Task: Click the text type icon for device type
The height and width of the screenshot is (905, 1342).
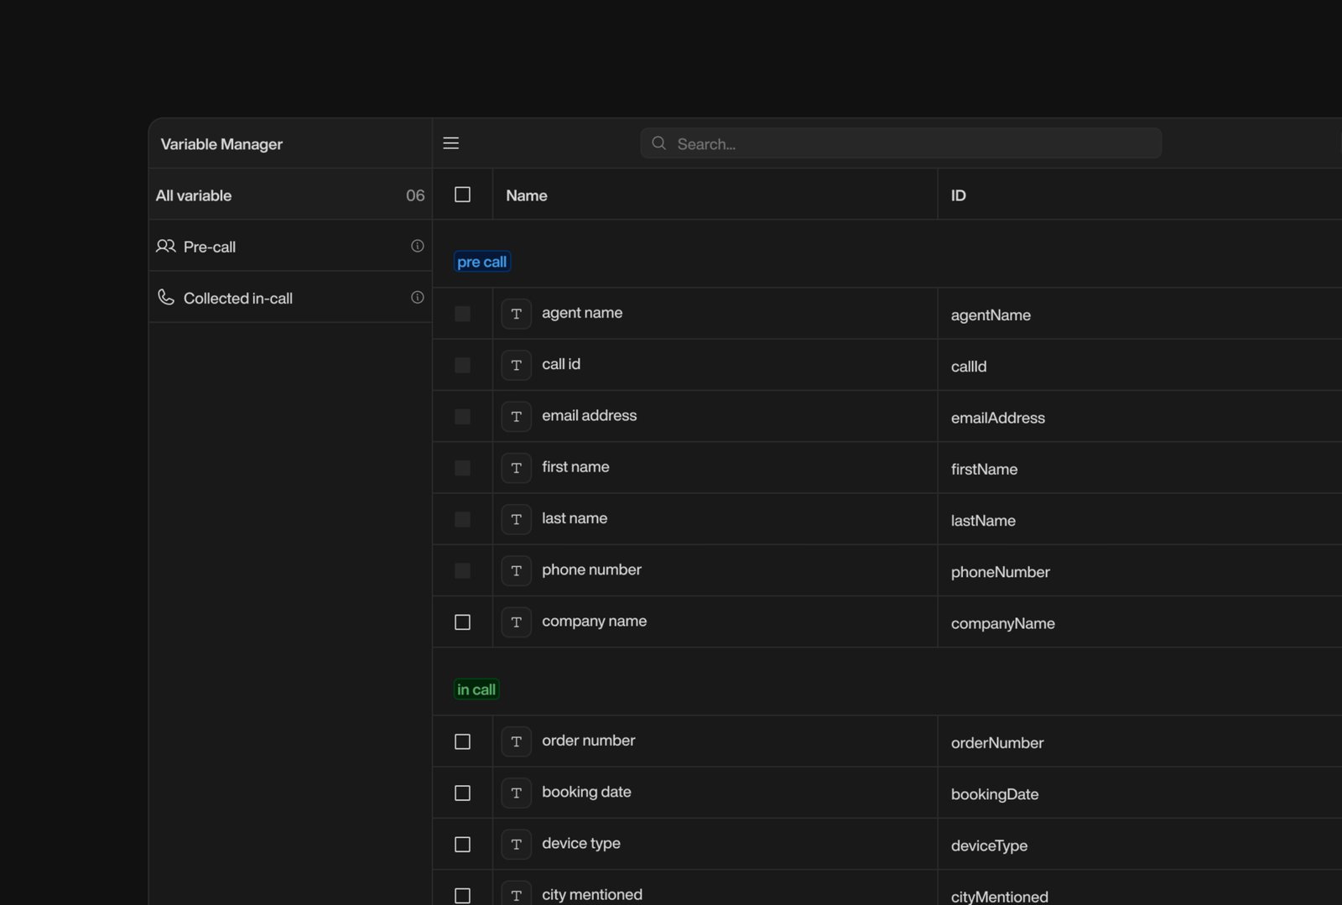Action: click(516, 845)
